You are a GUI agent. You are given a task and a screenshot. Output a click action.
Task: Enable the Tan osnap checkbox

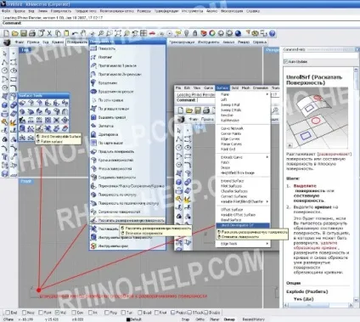click(123, 313)
